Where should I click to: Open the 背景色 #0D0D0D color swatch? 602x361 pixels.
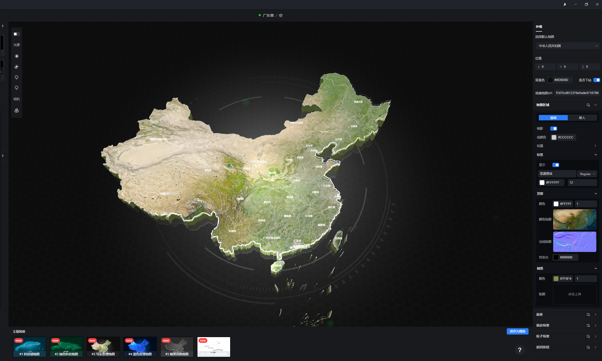[550, 80]
